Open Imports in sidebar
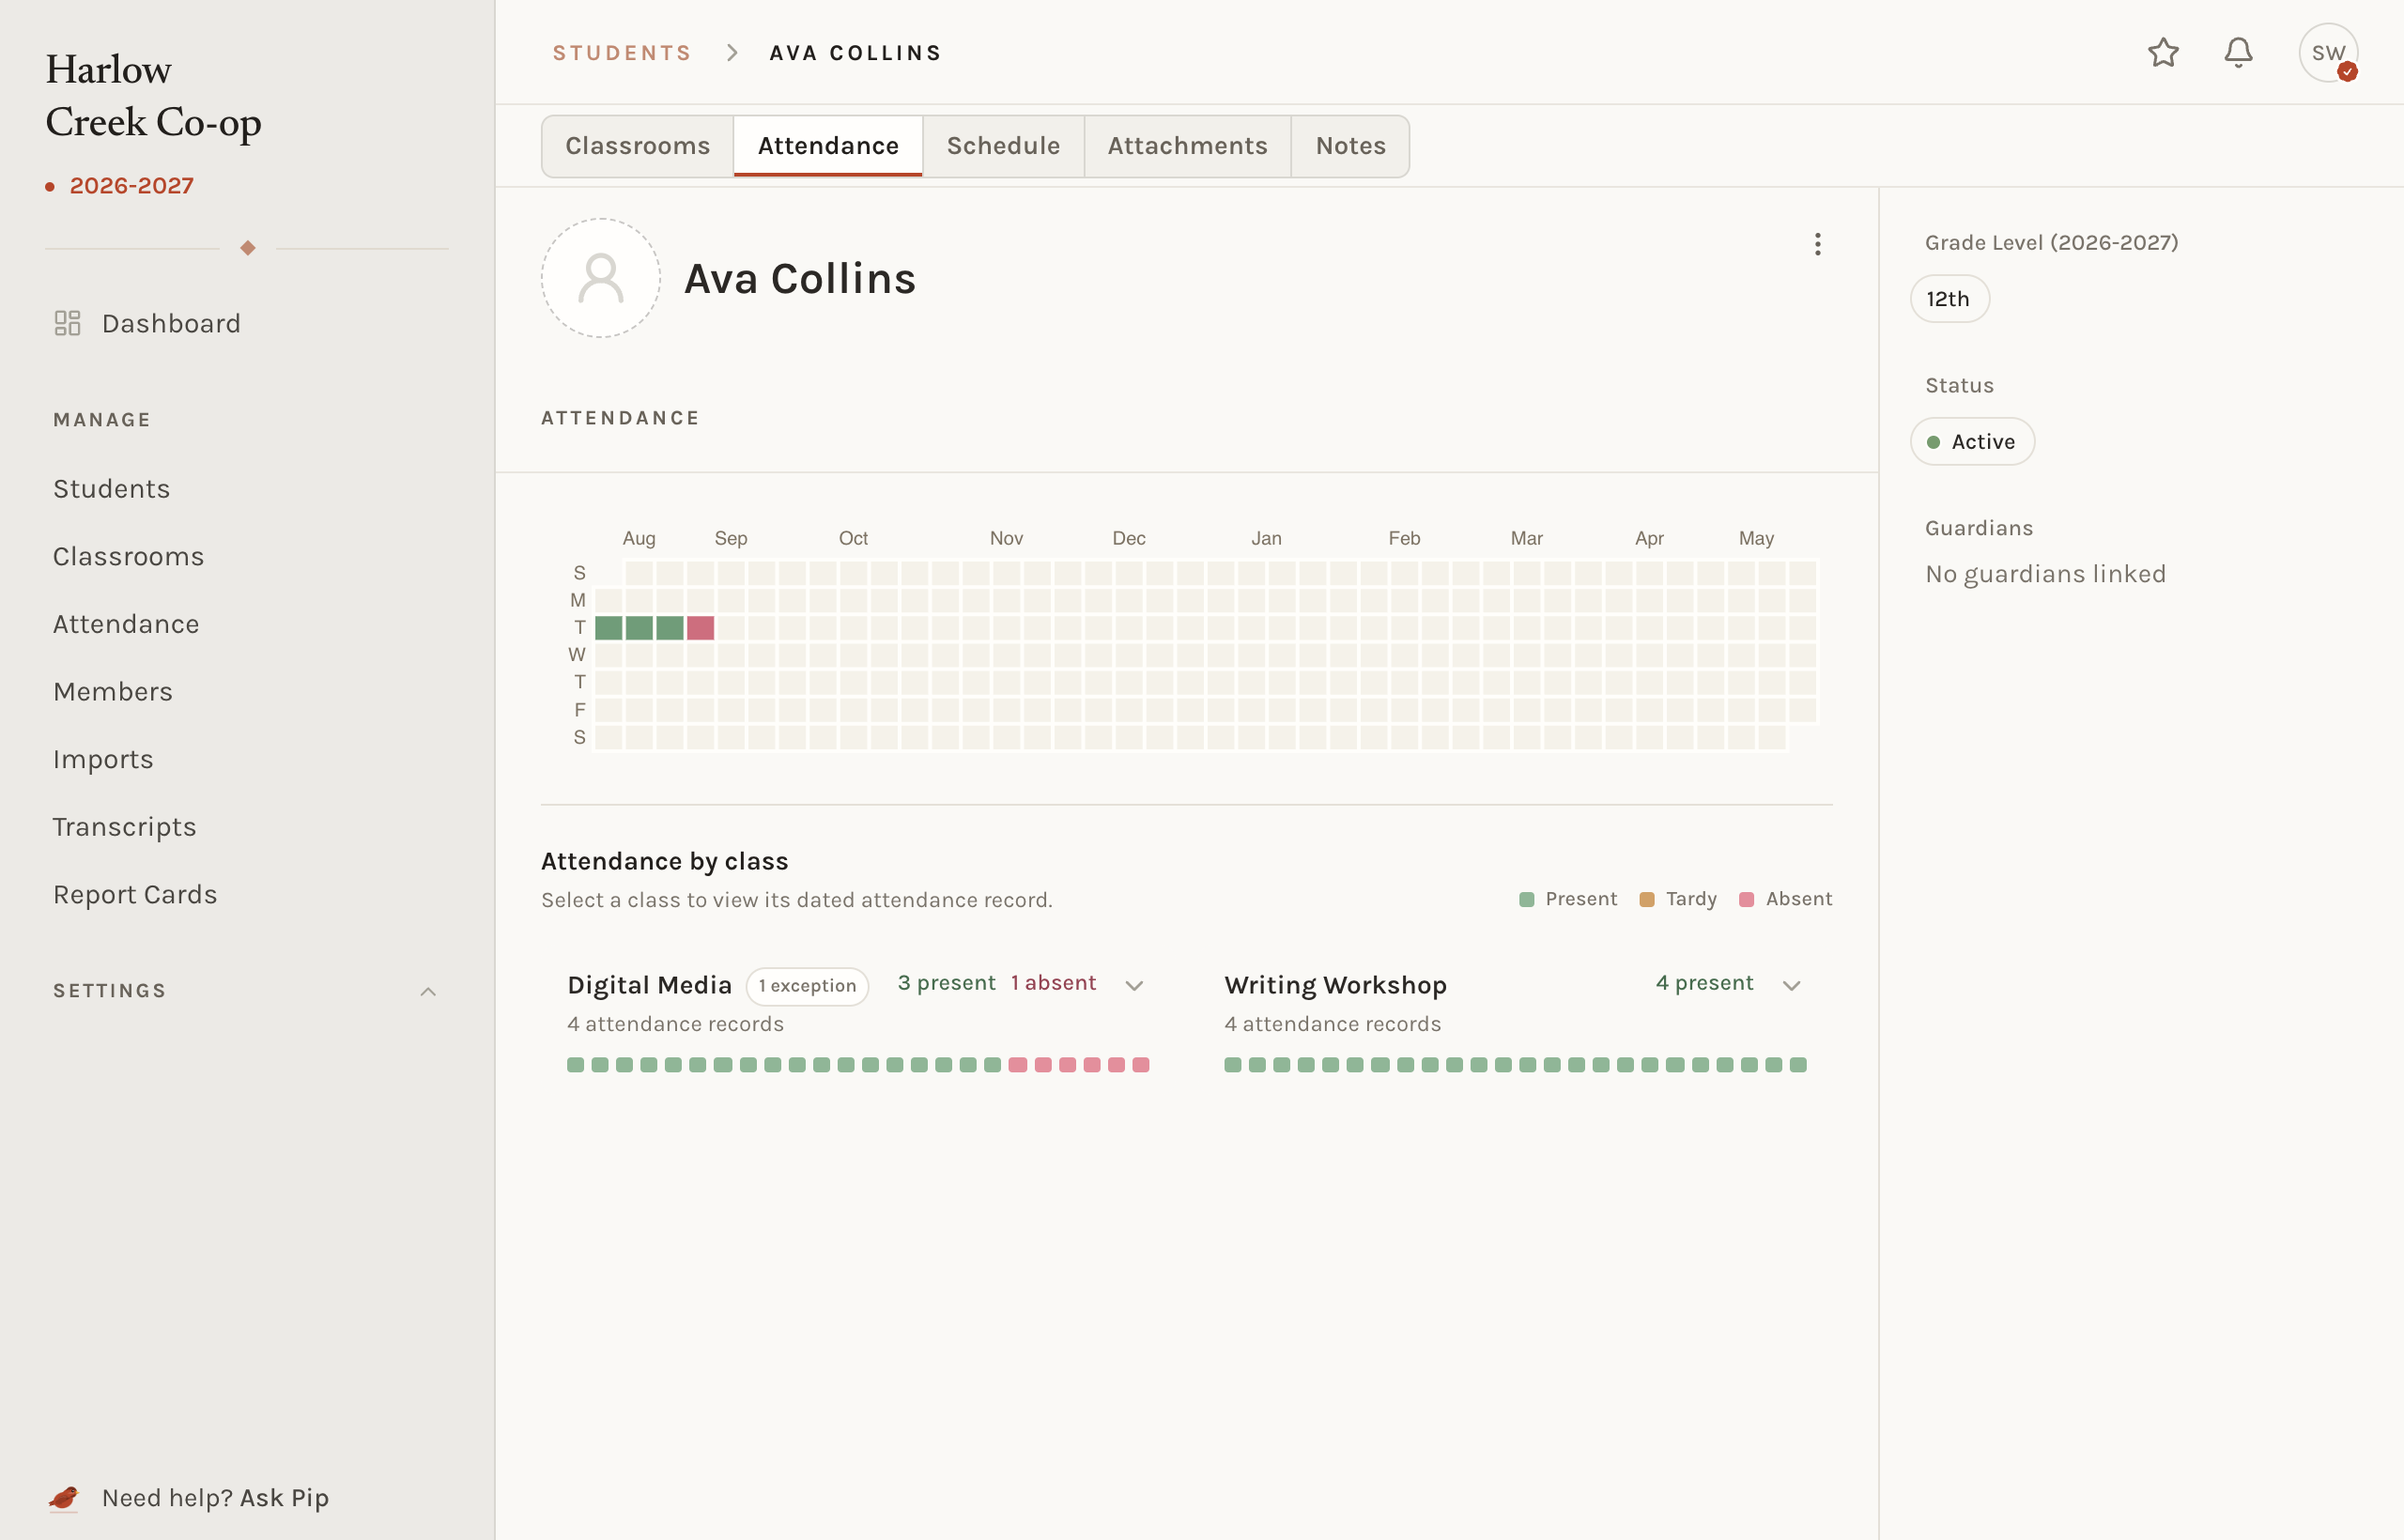This screenshot has height=1540, width=2404. [103, 759]
